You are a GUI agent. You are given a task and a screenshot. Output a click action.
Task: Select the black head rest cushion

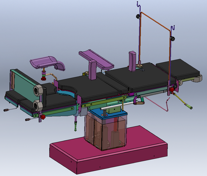[178, 69]
